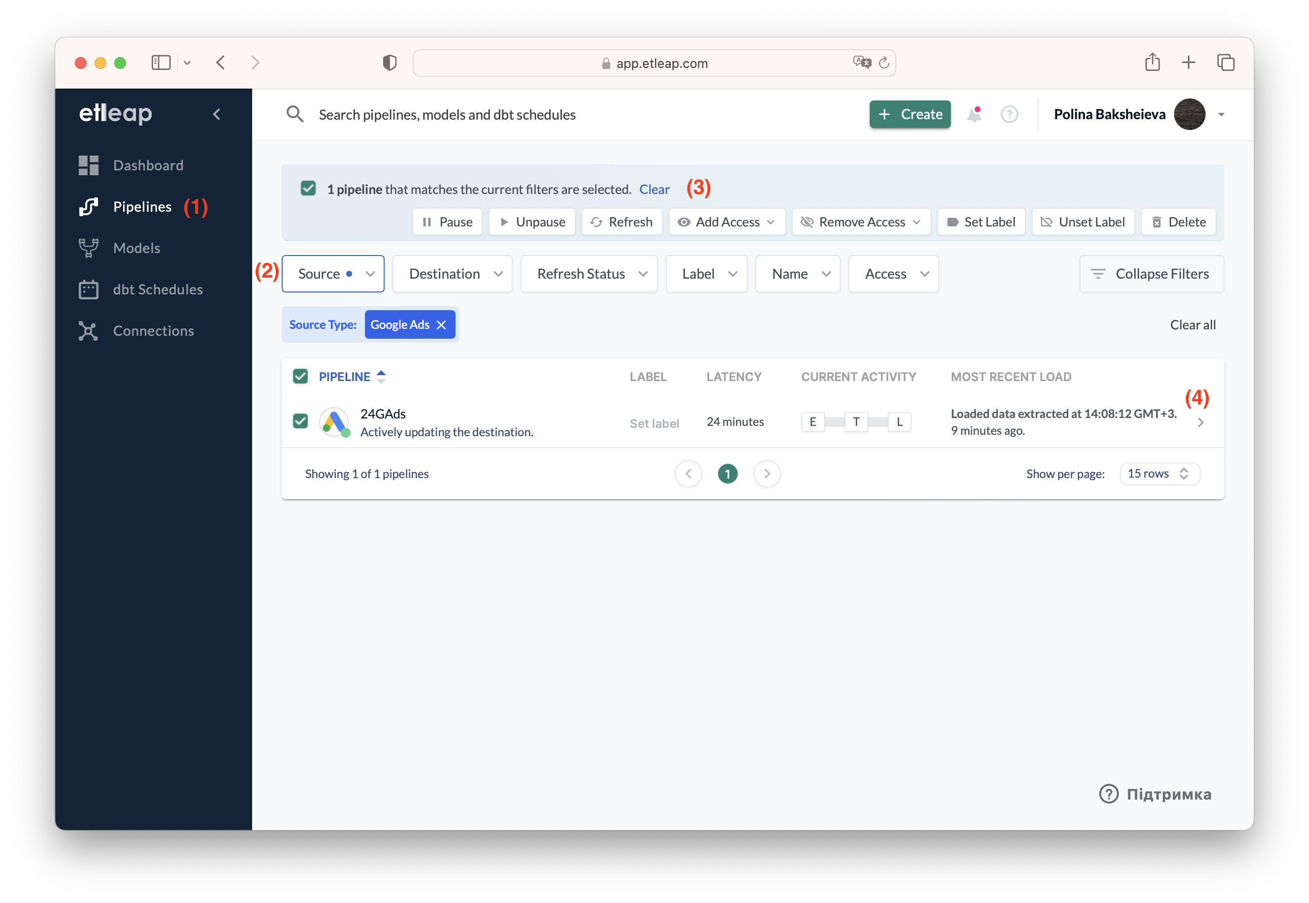Collapse the sidebar with the chevron
This screenshot has height=903, width=1309.
tap(217, 115)
